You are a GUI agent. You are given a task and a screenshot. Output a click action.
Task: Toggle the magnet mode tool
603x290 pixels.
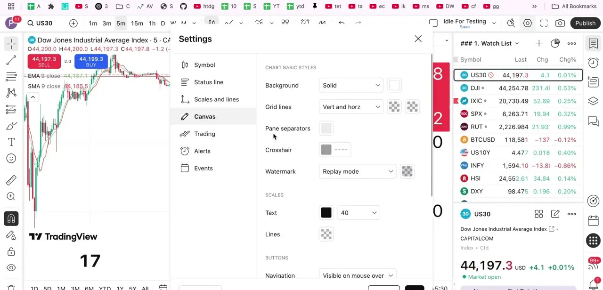11,218
